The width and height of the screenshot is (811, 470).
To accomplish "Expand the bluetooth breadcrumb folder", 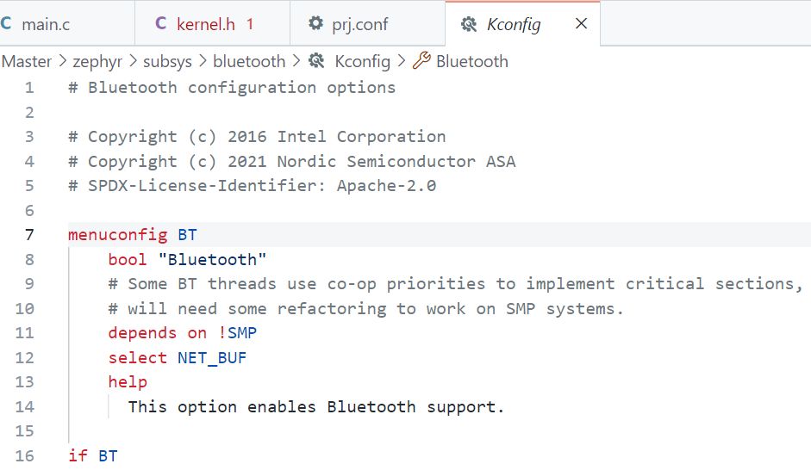I will pyautogui.click(x=249, y=61).
